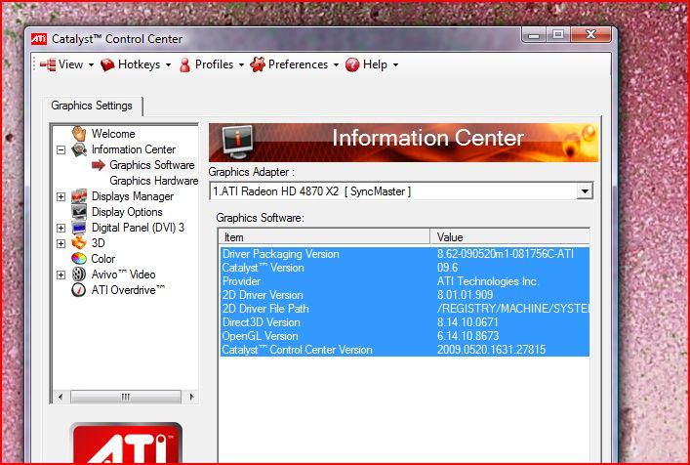
Task: Click the tree horizontal scrollbar thumb
Action: pyautogui.click(x=126, y=397)
